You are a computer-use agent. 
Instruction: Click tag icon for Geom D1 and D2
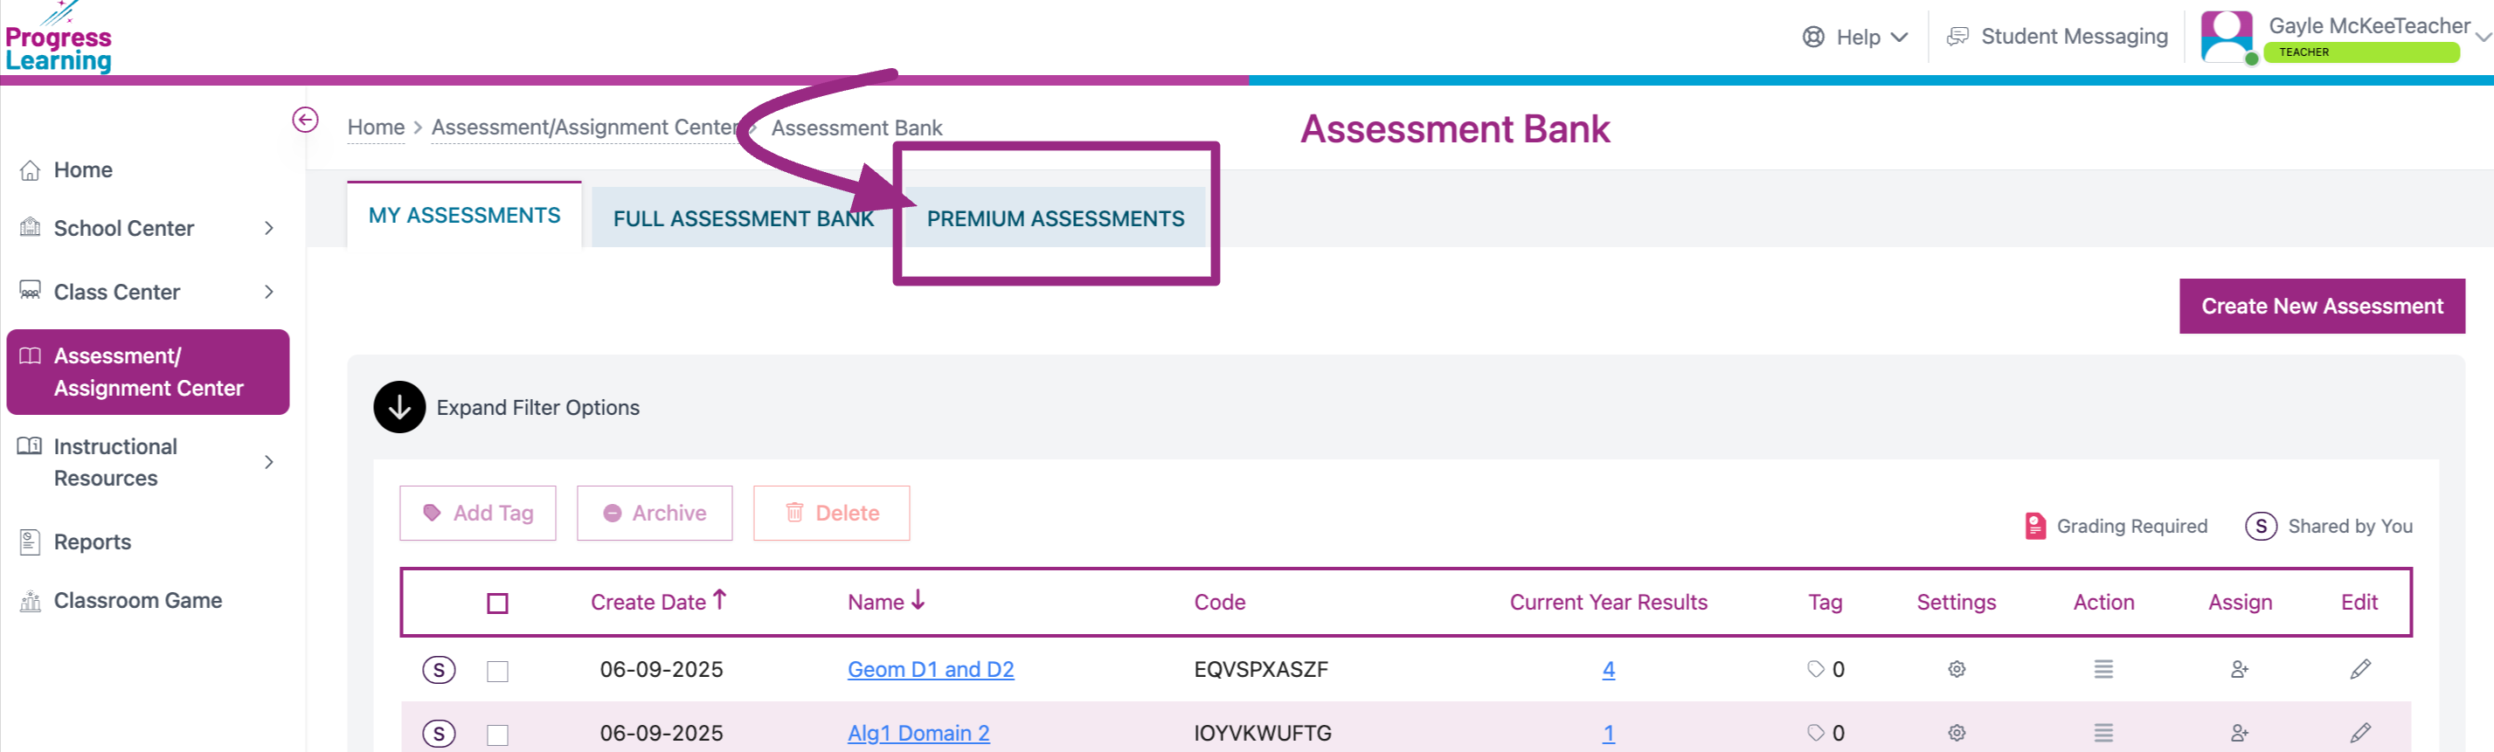click(1816, 669)
